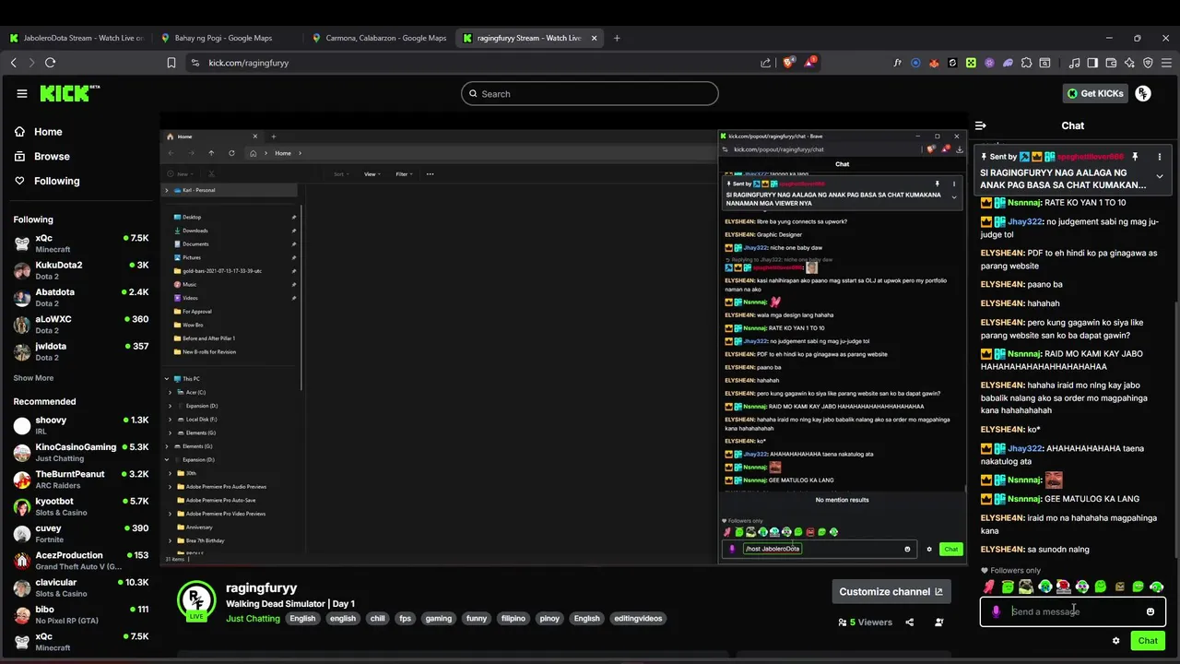Viewport: 1180px width, 664px height.
Task: Open KukuDota2 channel in Following
Action: [x=80, y=270]
